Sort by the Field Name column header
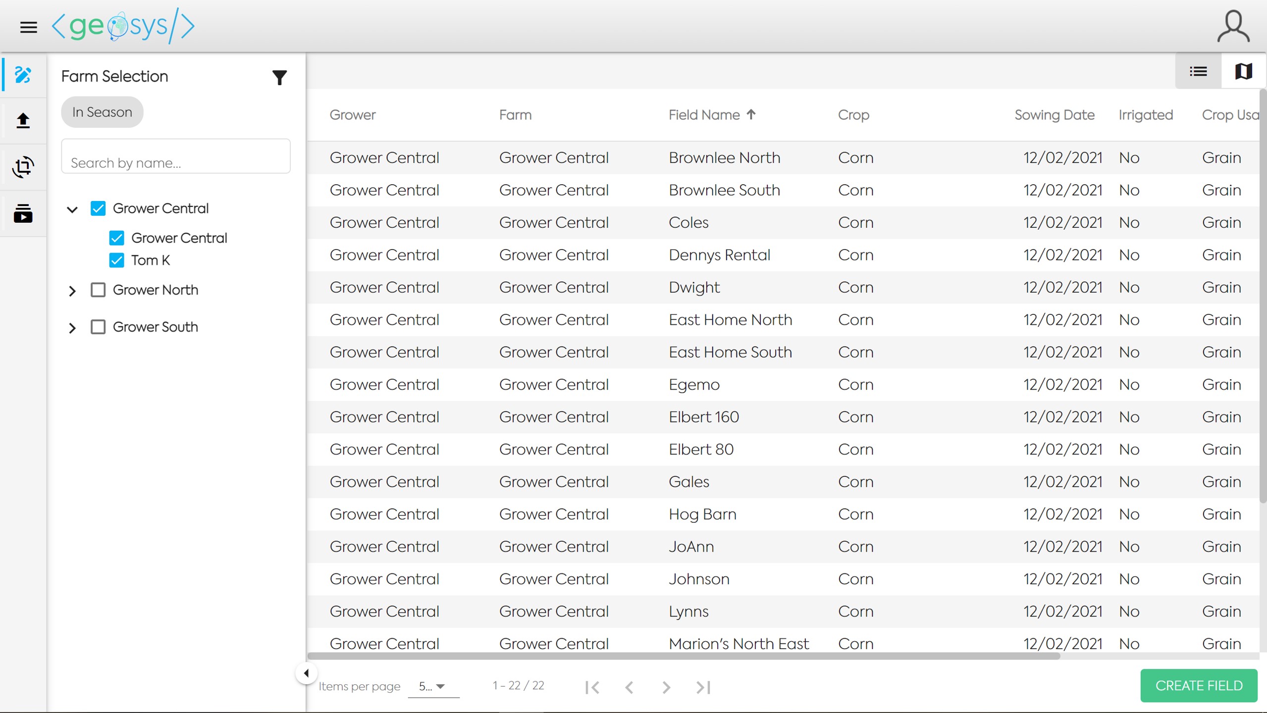This screenshot has height=713, width=1267. click(704, 115)
